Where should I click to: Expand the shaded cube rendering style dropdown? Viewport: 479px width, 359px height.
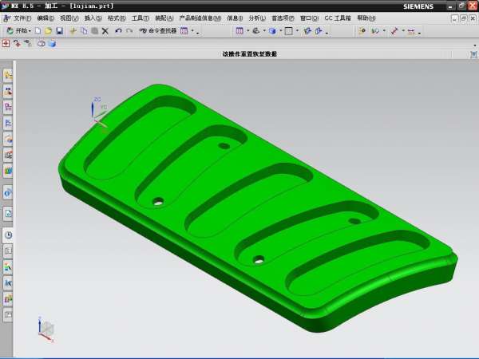(x=281, y=31)
